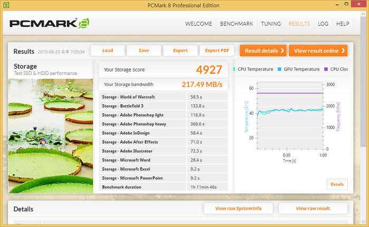This screenshot has height=227, width=369.
Task: Toggle CPU Temperature legend swatch
Action: [x=234, y=69]
